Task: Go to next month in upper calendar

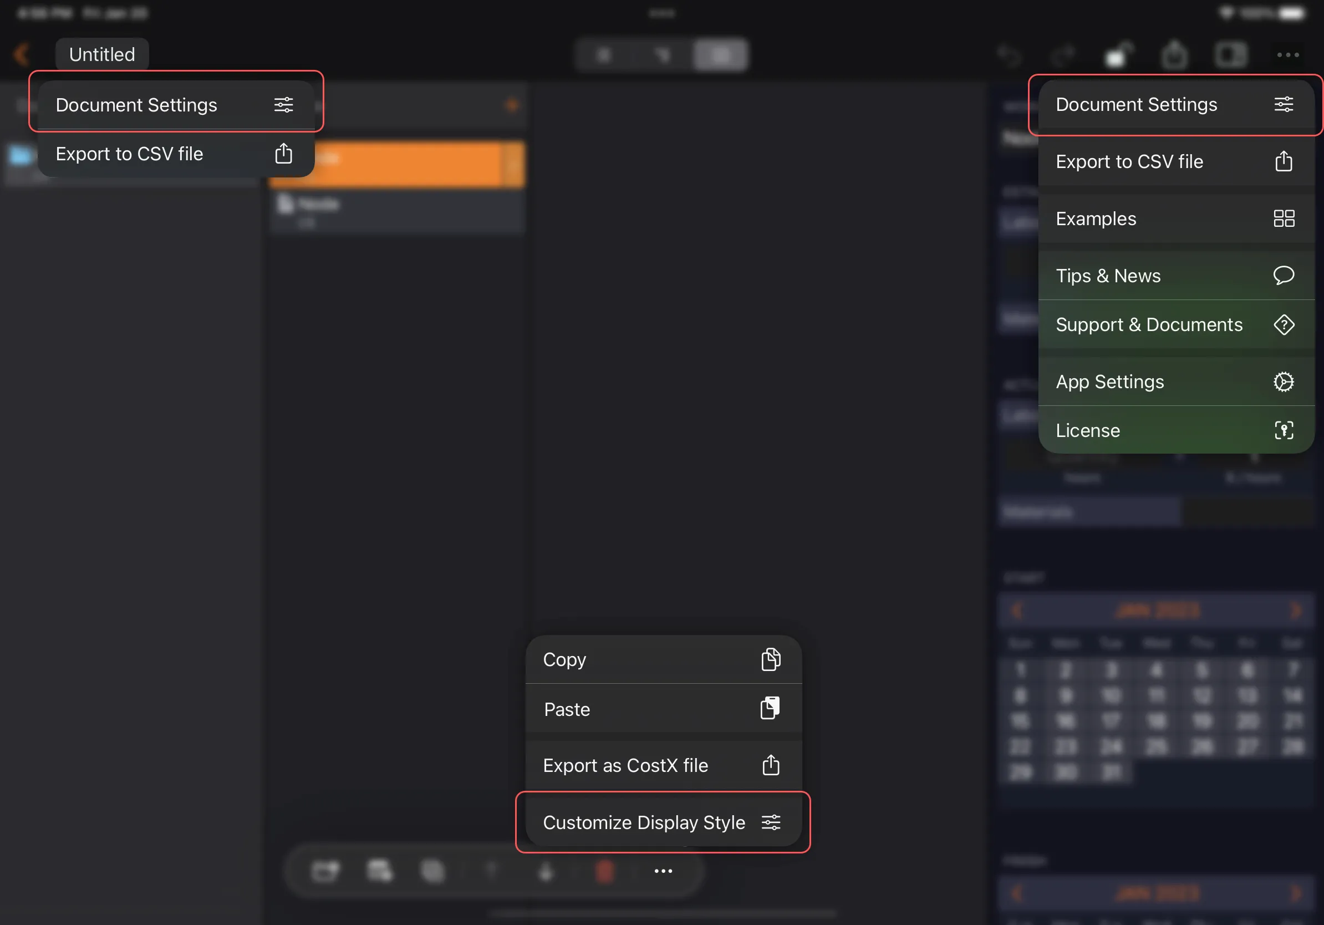Action: point(1296,609)
